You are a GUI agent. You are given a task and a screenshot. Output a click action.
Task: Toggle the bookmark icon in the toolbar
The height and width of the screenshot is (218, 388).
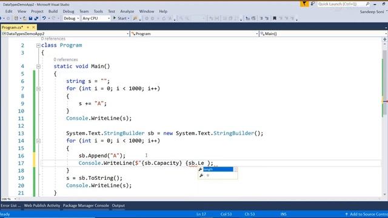pyautogui.click(x=275, y=18)
